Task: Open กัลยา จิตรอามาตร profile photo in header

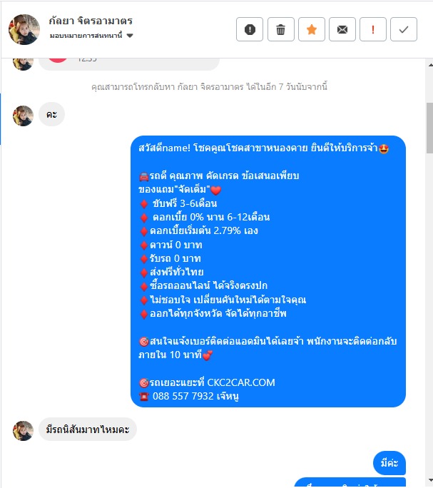Action: (x=24, y=29)
